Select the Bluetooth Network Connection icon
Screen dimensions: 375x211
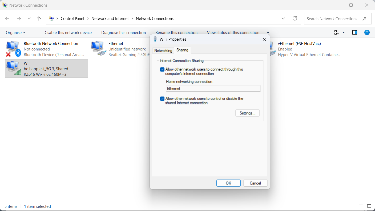click(13, 48)
